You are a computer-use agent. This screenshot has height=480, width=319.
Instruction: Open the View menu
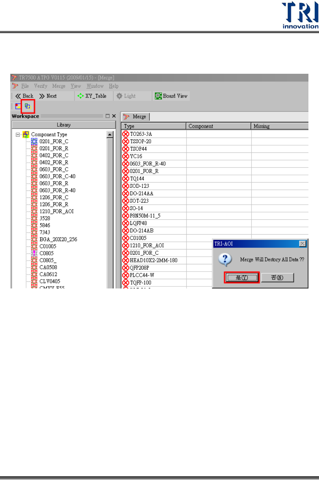click(x=76, y=86)
